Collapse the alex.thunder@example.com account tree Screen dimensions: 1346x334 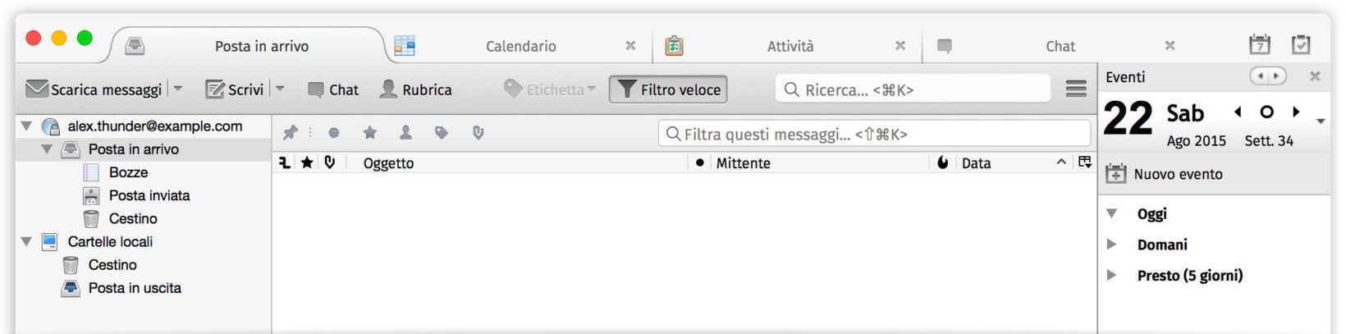[26, 126]
